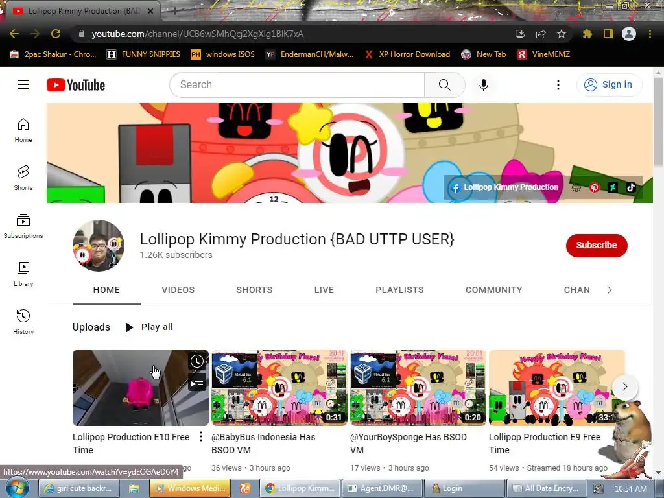The height and width of the screenshot is (498, 664).
Task: Open the channel's TikTok link on banner
Action: click(631, 187)
